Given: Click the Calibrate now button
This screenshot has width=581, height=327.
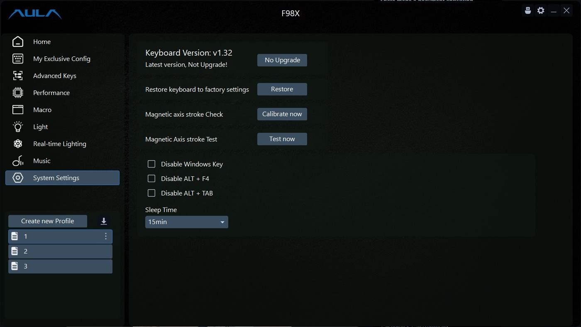Looking at the screenshot, I should point(282,114).
